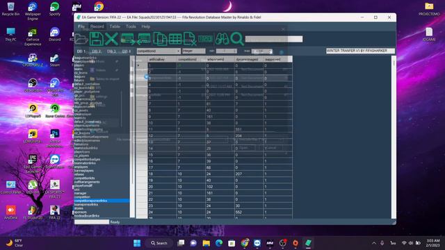
Task: Click the export record arrow-right icon
Action: pos(128,39)
